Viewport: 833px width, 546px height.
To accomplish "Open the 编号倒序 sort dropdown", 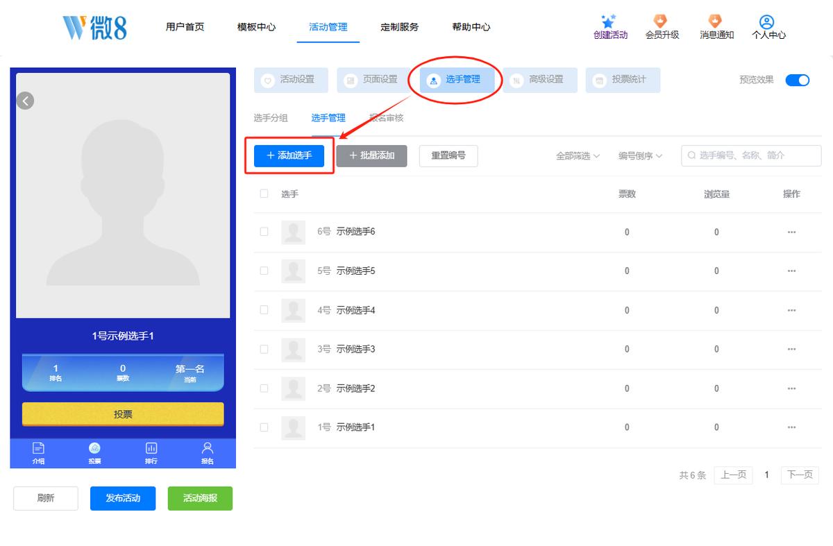I will 640,156.
